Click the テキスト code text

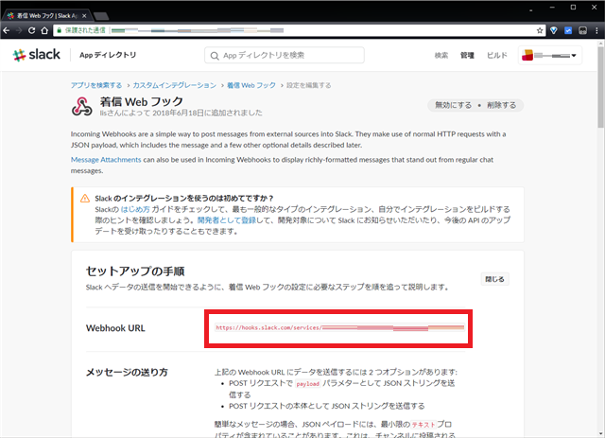tap(423, 425)
